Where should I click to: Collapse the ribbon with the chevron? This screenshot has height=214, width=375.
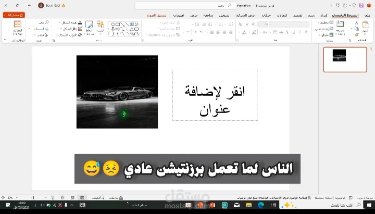coord(5,40)
